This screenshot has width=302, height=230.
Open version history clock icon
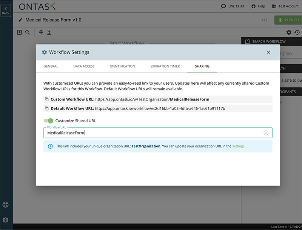pos(297,32)
